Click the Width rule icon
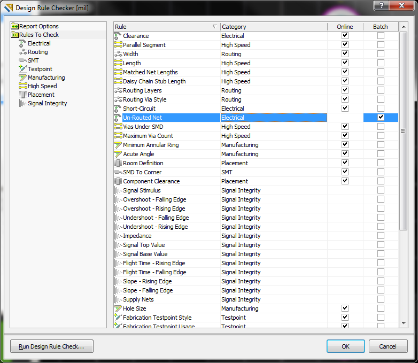 pos(118,54)
